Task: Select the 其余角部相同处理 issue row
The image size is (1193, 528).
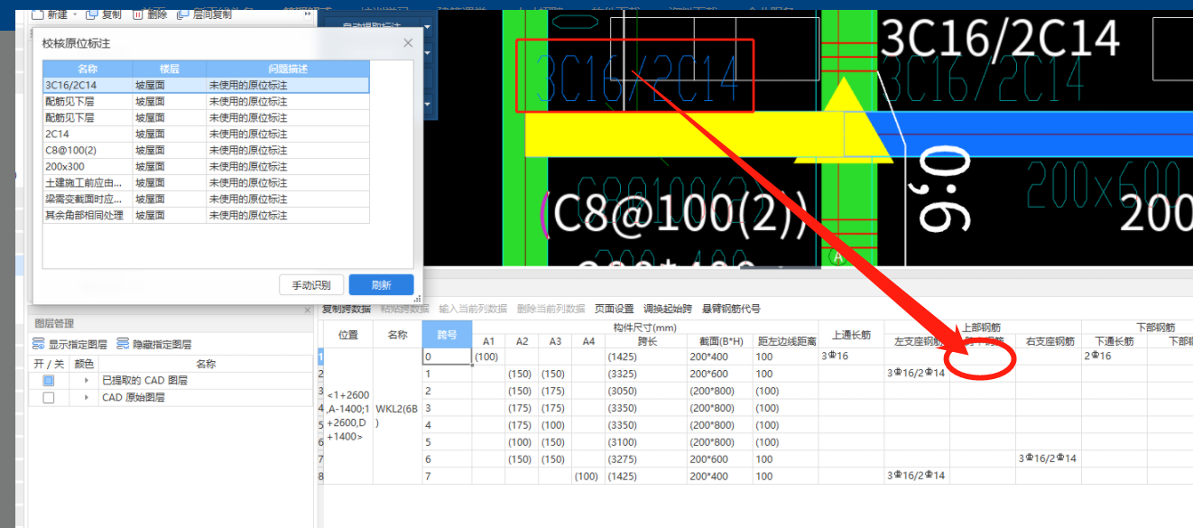Action: (206, 215)
